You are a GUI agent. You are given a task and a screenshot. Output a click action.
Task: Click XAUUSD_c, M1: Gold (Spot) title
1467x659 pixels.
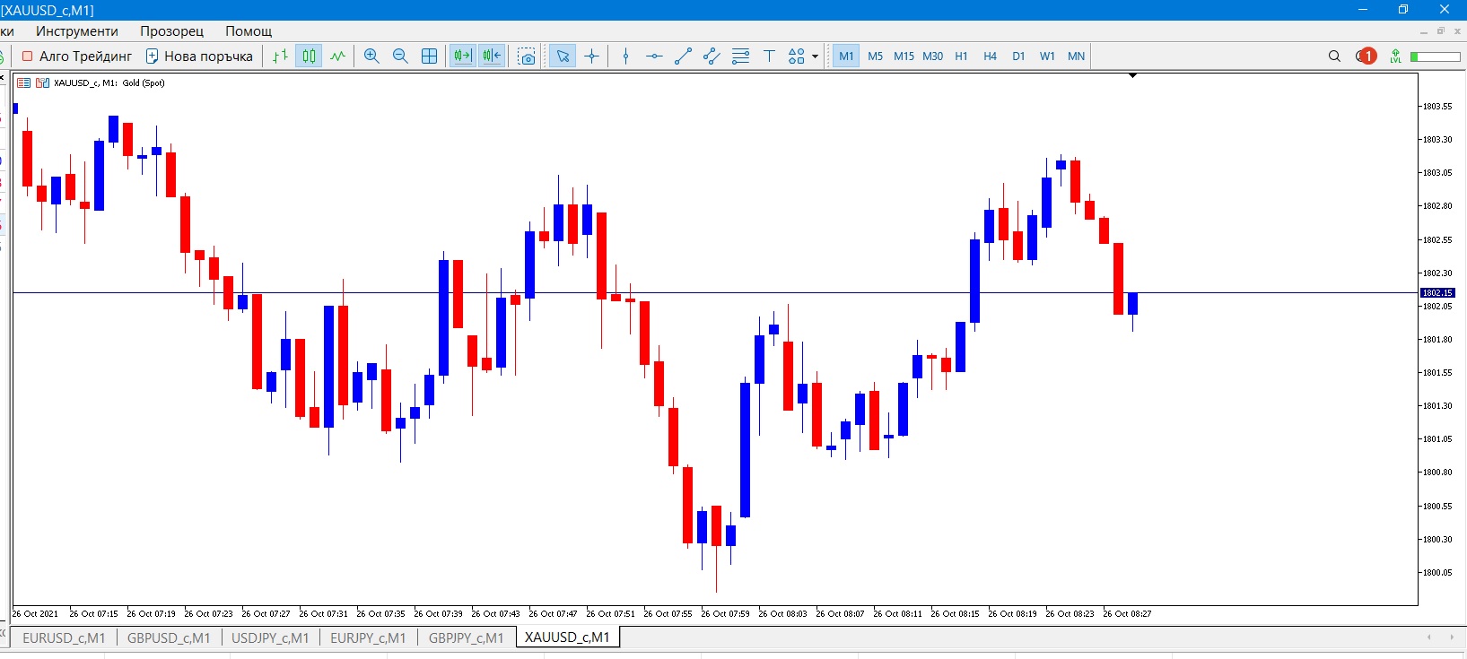pyautogui.click(x=109, y=82)
